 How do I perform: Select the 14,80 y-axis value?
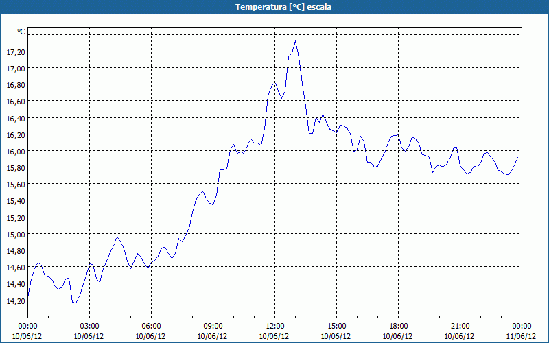pyautogui.click(x=16, y=251)
